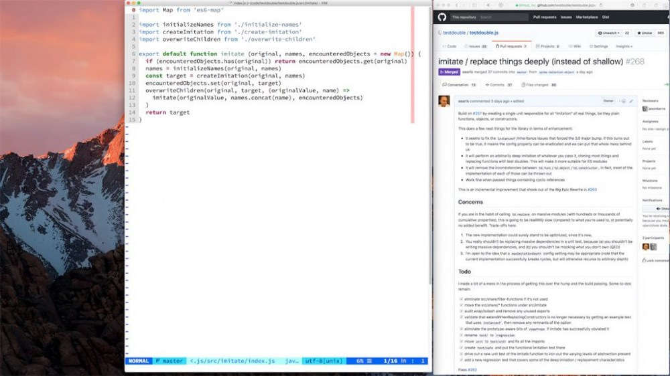Open searls avatar beside the comment
This screenshot has height=376, width=670.
point(444,101)
